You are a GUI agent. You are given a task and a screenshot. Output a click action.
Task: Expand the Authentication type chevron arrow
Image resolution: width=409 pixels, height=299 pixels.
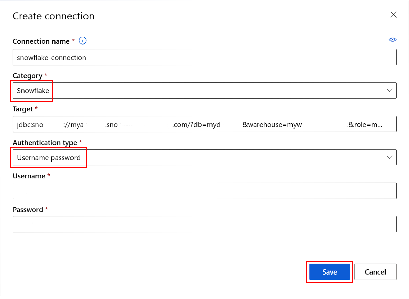[x=390, y=157]
